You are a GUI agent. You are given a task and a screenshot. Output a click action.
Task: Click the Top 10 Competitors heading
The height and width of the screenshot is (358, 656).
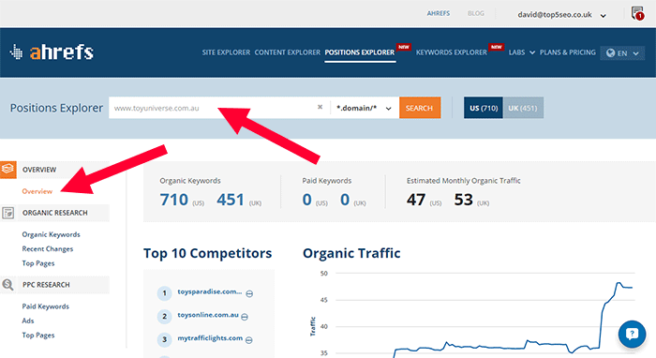pyautogui.click(x=207, y=253)
